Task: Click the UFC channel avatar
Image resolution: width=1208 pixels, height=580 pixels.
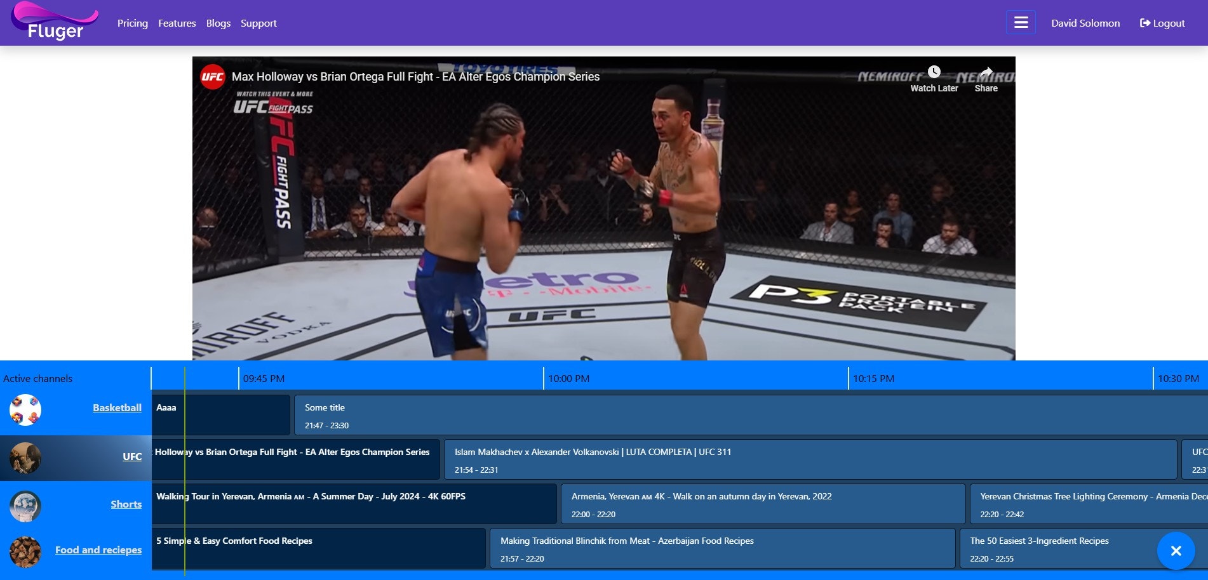Action: click(x=25, y=458)
